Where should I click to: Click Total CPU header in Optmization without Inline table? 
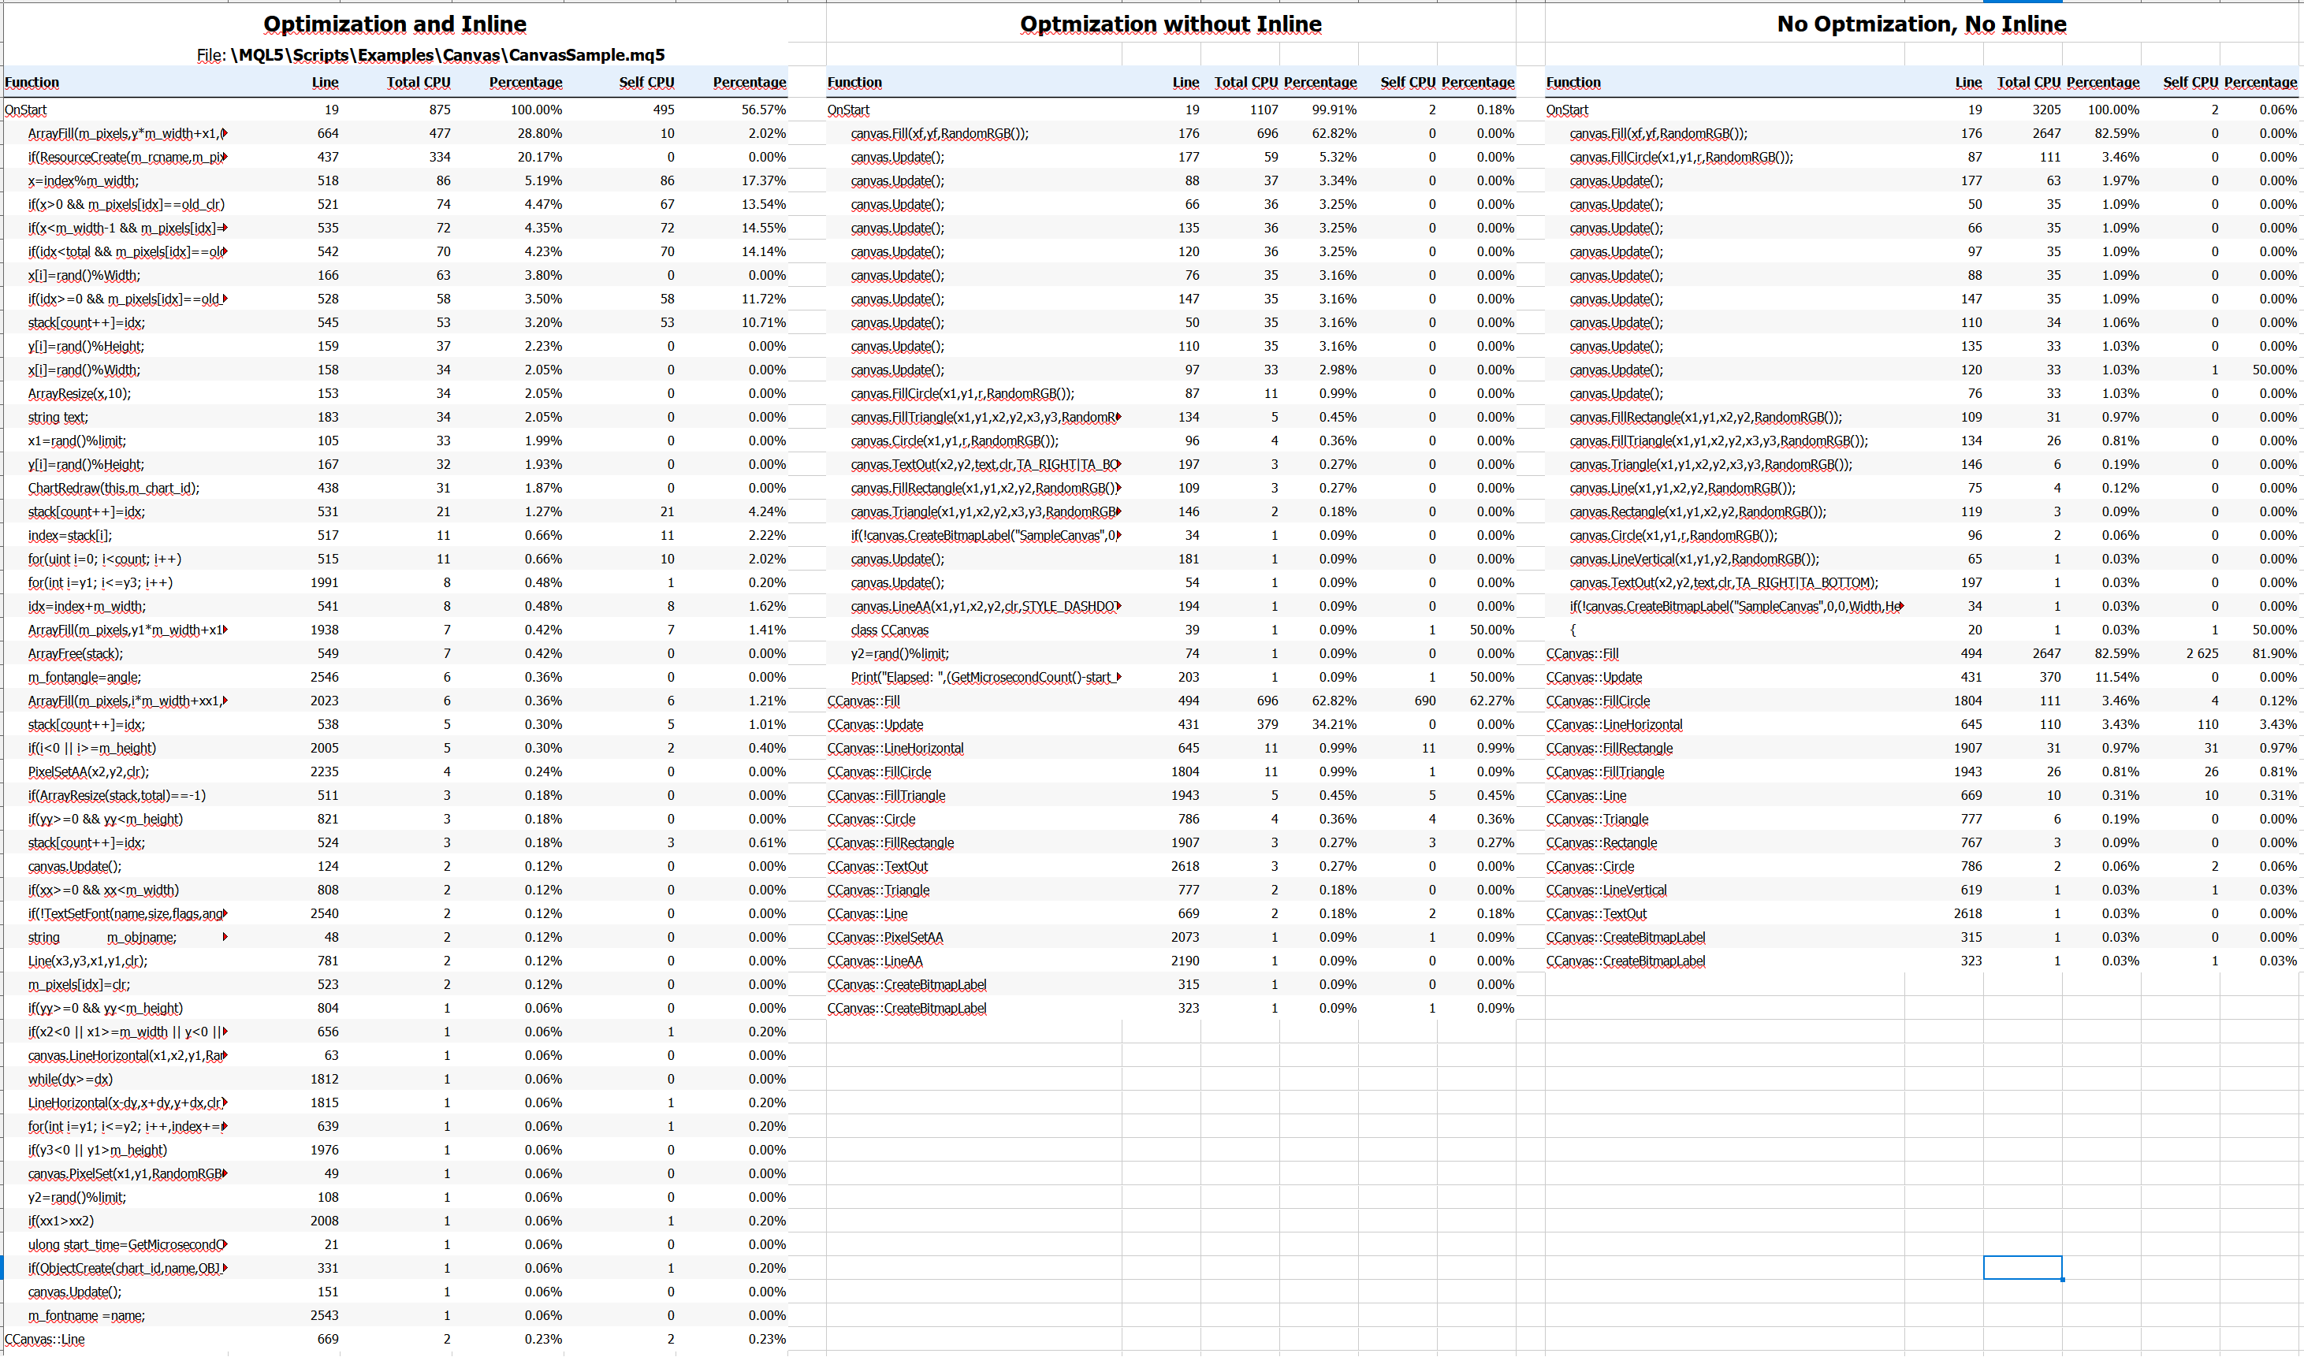click(x=1245, y=82)
